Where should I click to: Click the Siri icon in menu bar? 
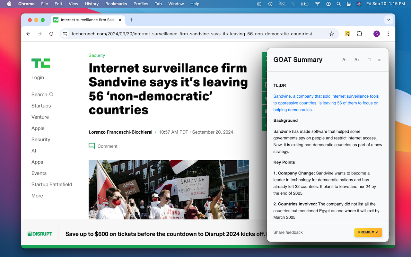(x=359, y=4)
